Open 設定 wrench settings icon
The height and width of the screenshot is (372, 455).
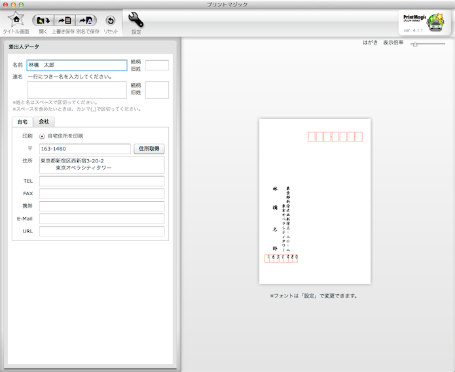[x=136, y=20]
